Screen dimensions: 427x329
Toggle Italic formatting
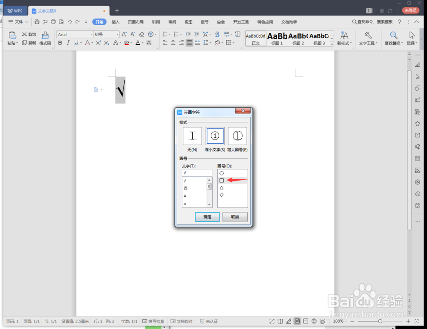pyautogui.click(x=68, y=43)
